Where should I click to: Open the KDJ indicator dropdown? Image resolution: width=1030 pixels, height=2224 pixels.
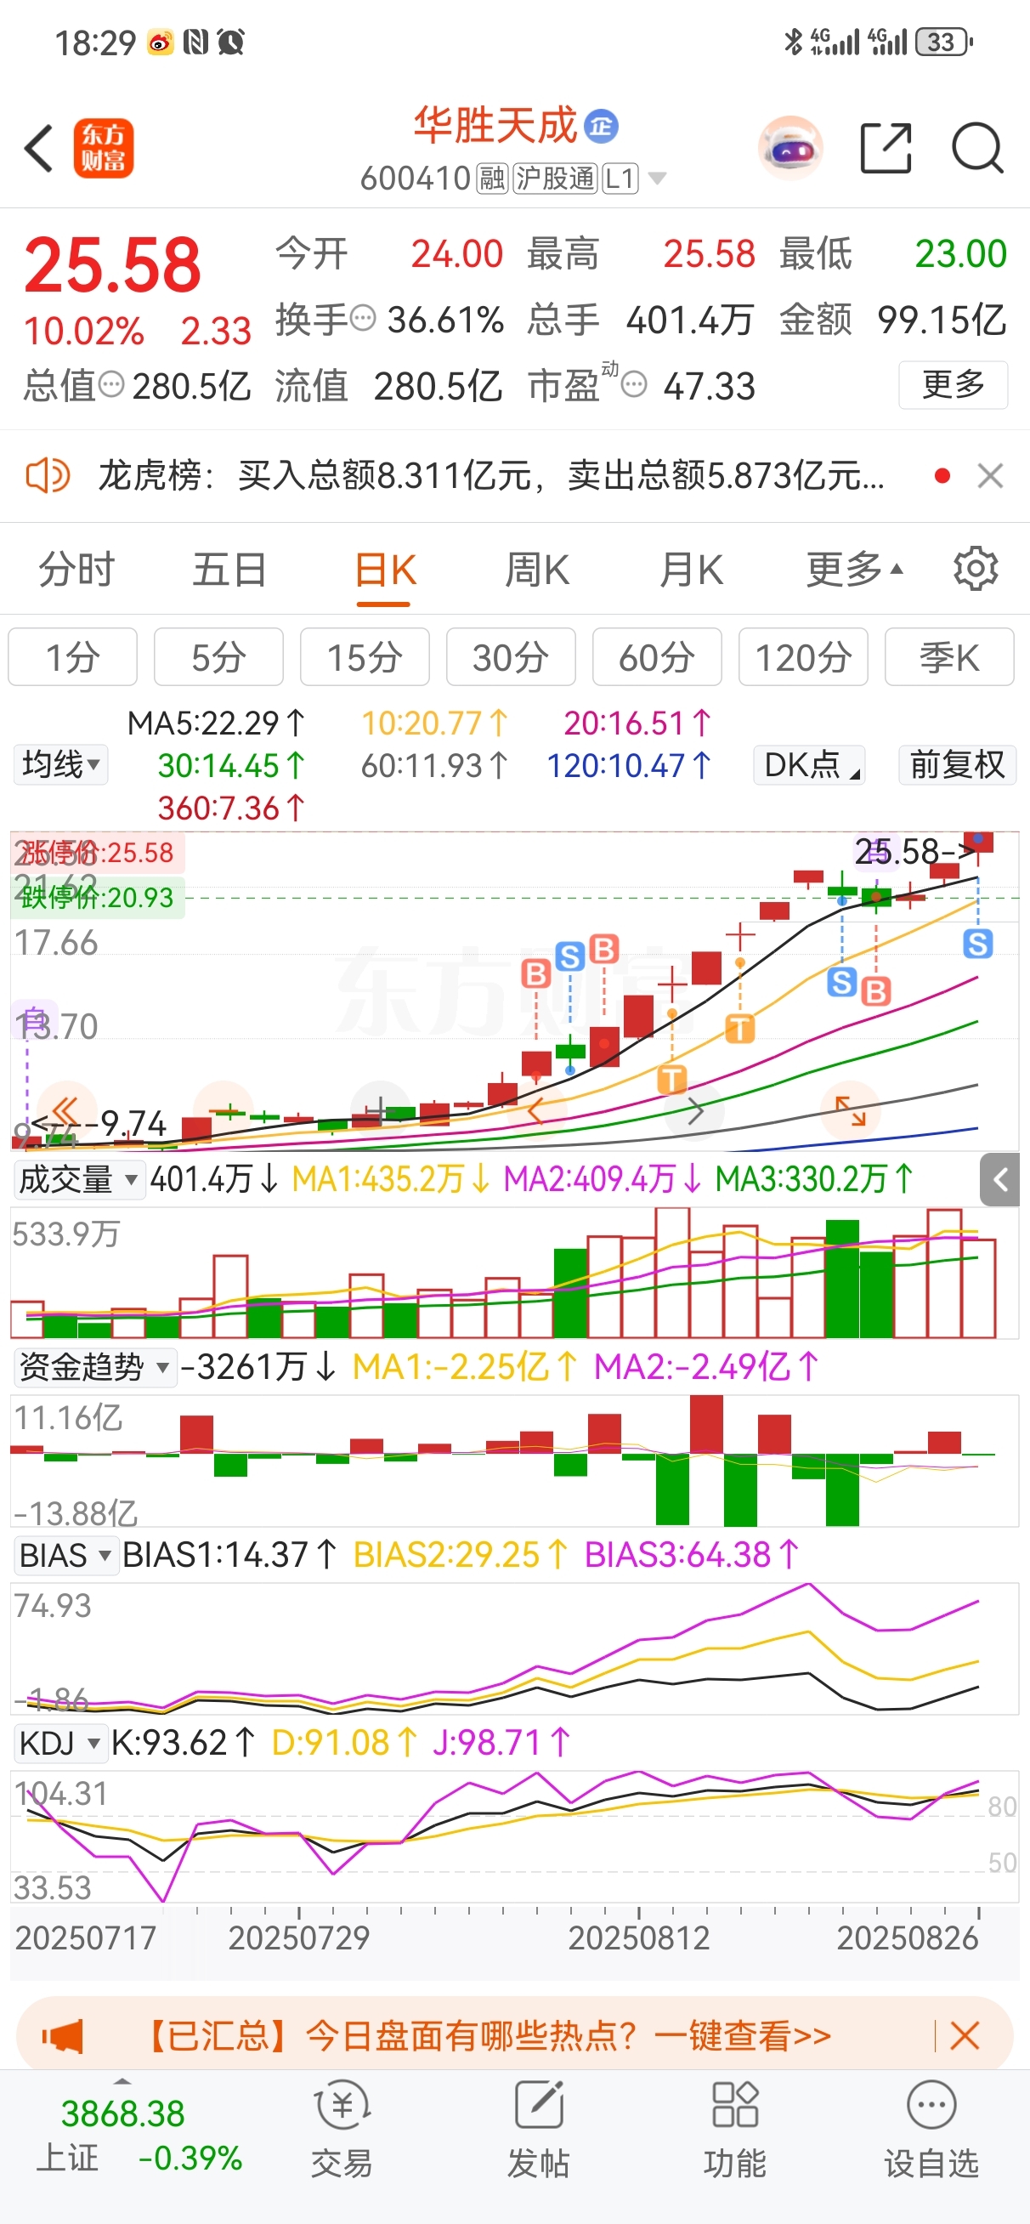[x=59, y=1744]
